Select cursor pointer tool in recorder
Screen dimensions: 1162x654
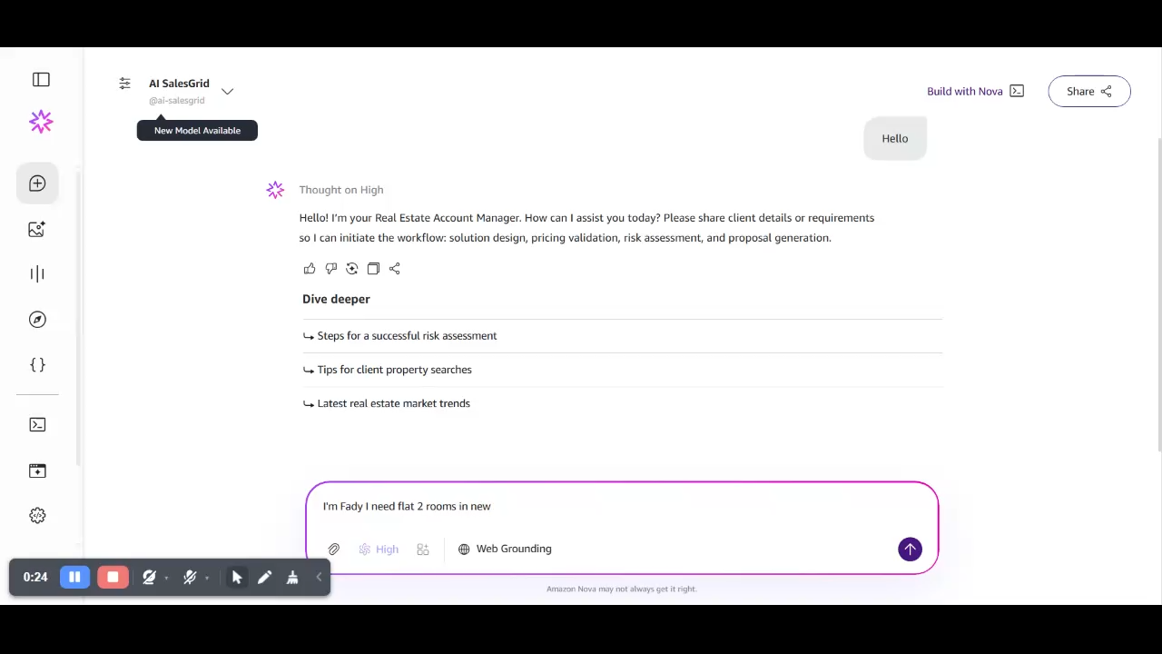point(237,577)
